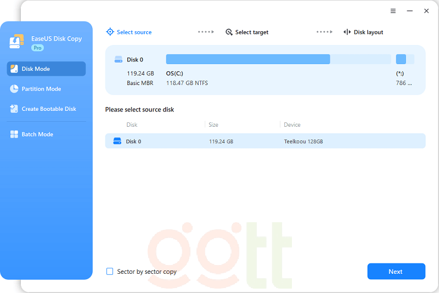
Task: Click the Disk Mode sidebar icon
Action: click(x=14, y=69)
